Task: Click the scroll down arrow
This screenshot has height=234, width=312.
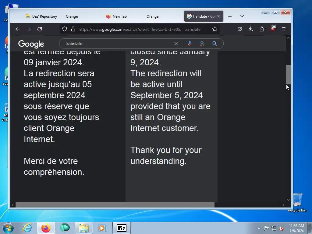Action: click(288, 200)
